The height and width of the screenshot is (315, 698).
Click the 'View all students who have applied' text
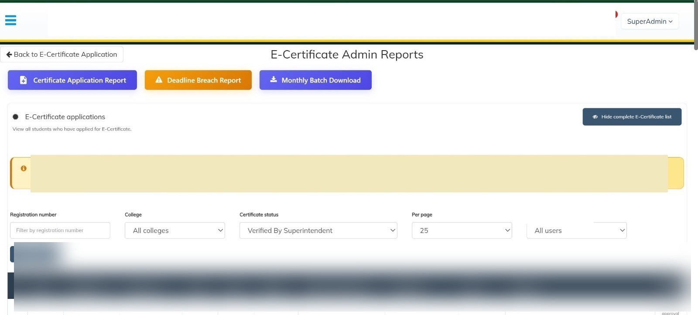pyautogui.click(x=72, y=129)
